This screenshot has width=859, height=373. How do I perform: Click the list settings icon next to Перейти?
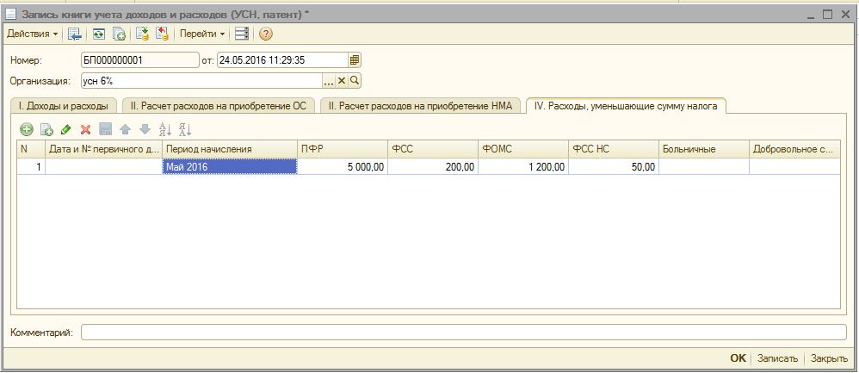242,34
